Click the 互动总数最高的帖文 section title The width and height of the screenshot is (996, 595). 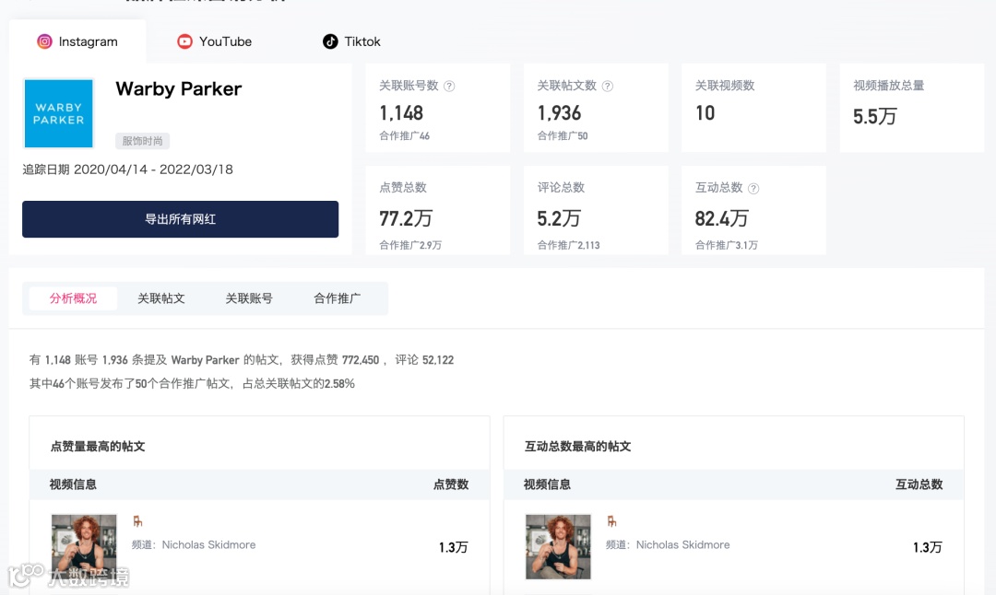click(577, 447)
